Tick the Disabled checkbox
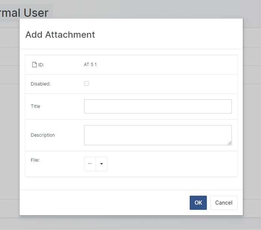The height and width of the screenshot is (230, 261). tap(86, 84)
